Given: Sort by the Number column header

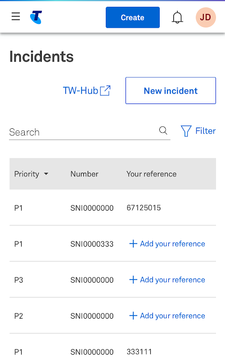Looking at the screenshot, I should click(x=84, y=174).
